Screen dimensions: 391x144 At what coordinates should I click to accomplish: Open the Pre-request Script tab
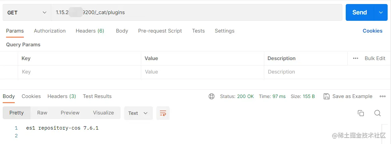pyautogui.click(x=160, y=31)
